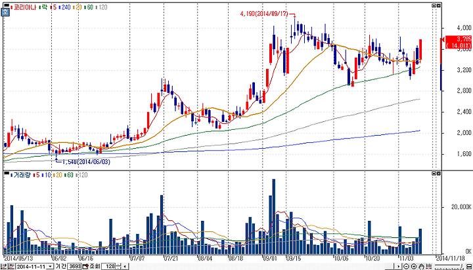Viewport: 473px width, 270px height.
Task: Zoom in the chart with the plus magnifier
Action: click(x=414, y=266)
